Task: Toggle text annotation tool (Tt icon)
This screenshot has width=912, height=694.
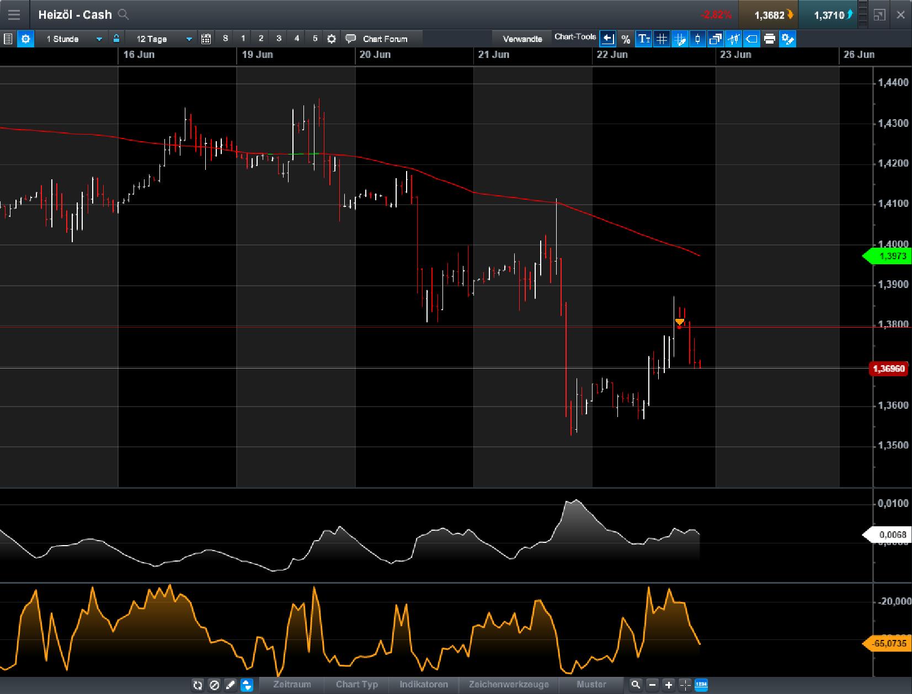Action: 643,39
